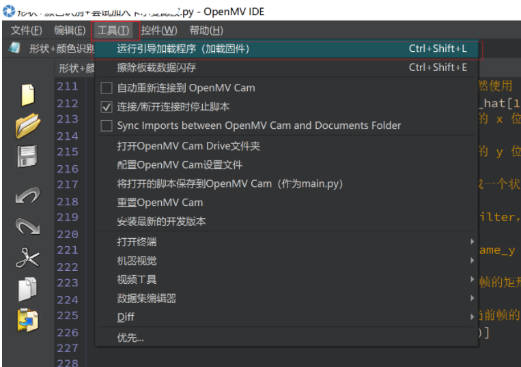Save open script to OpenMV Cam as main.py
The width and height of the screenshot is (521, 367).
click(x=286, y=183)
